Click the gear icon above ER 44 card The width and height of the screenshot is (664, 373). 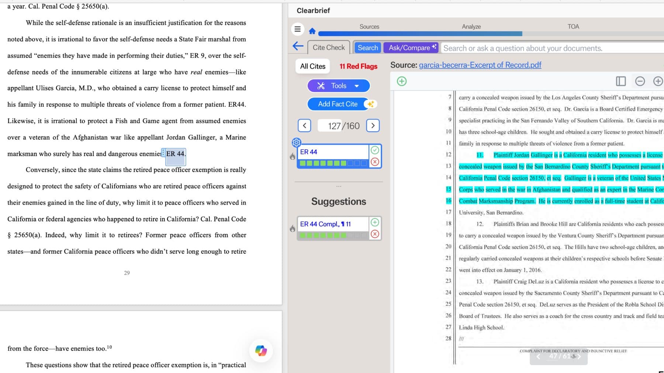(297, 142)
